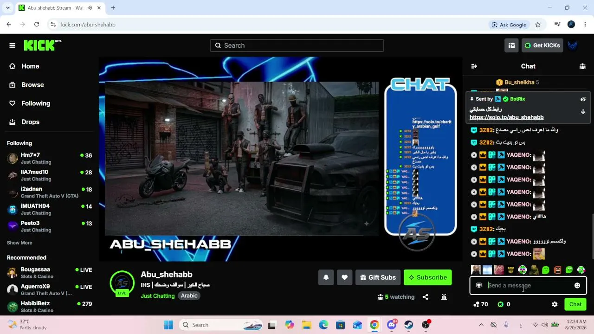
Task: Click the Send a message input
Action: click(528, 285)
